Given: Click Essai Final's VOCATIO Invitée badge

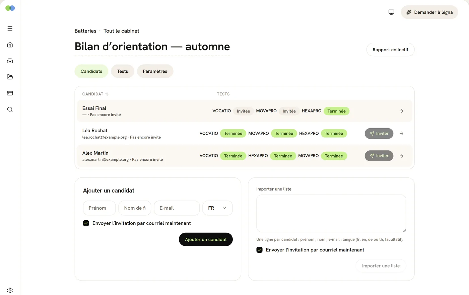Looking at the screenshot, I should point(244,111).
